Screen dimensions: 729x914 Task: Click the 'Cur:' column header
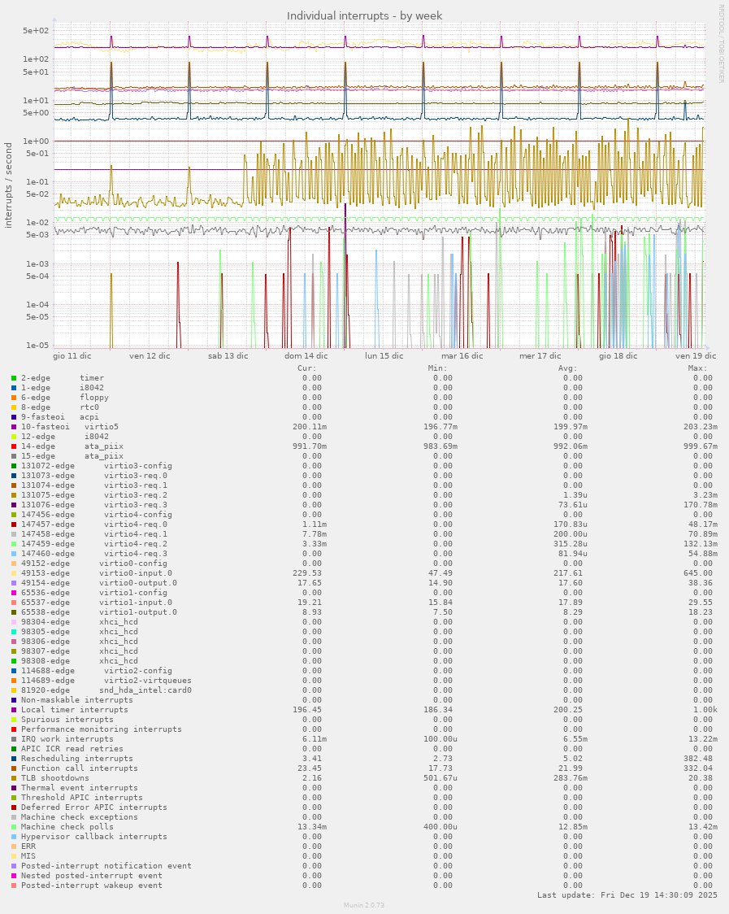307,368
